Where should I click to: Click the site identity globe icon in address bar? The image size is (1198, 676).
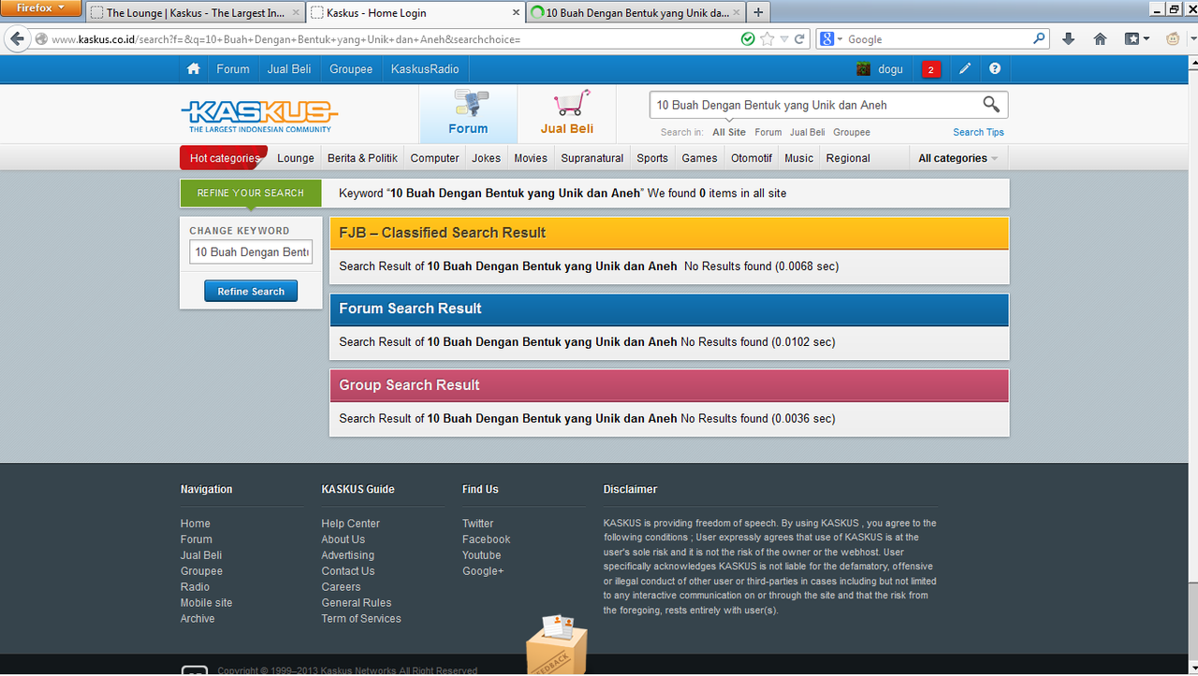pos(41,39)
